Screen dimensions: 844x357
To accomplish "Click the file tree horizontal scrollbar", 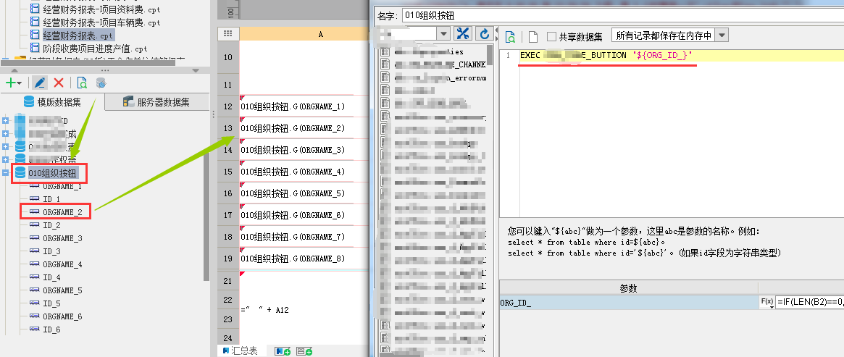I will (88, 63).
